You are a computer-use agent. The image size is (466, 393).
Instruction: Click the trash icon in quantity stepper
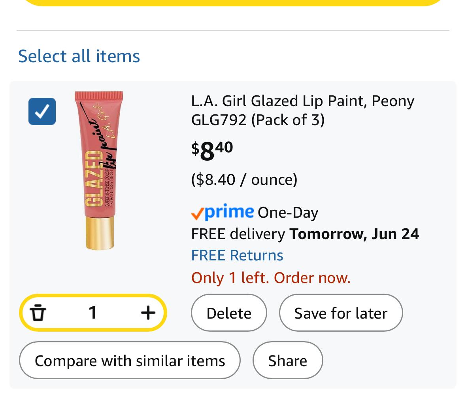(x=38, y=313)
